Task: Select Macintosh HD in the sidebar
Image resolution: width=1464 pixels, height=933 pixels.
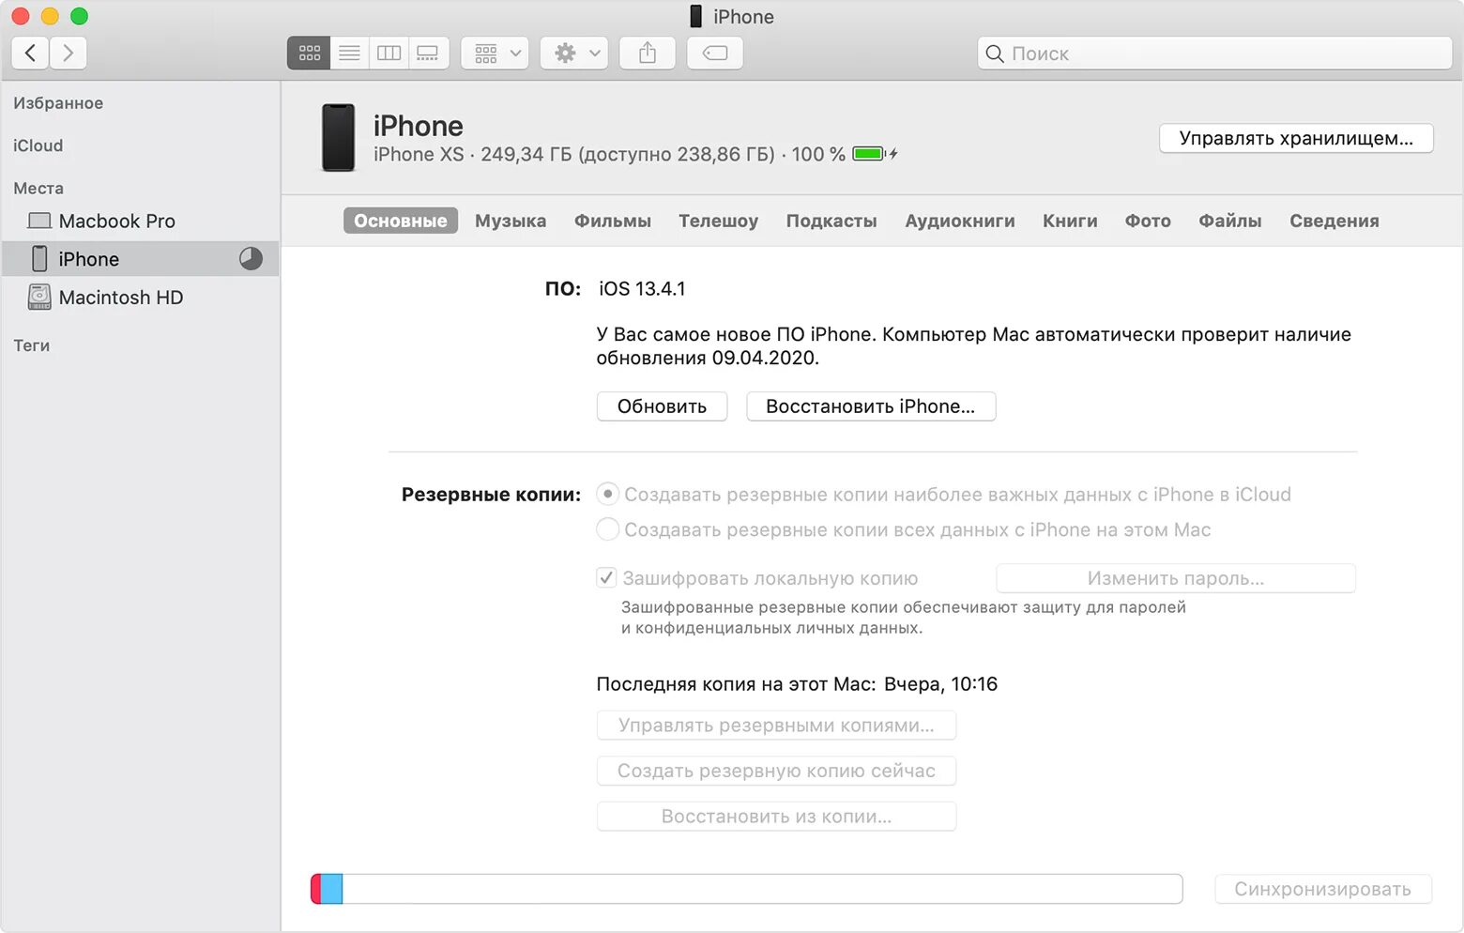Action: click(141, 298)
